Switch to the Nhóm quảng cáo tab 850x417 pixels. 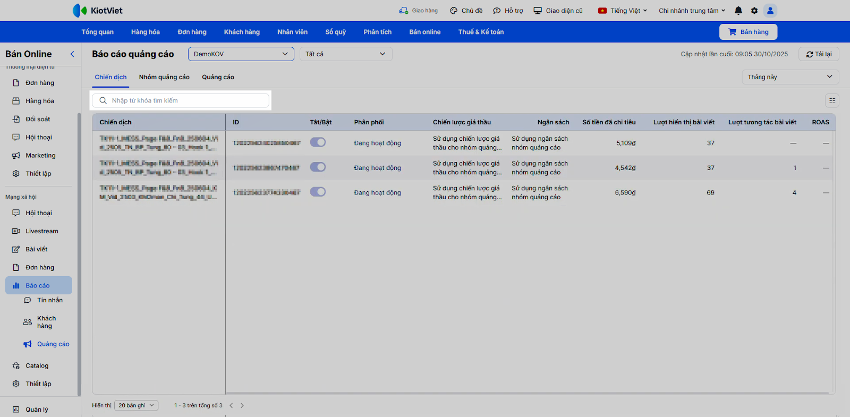pyautogui.click(x=164, y=77)
